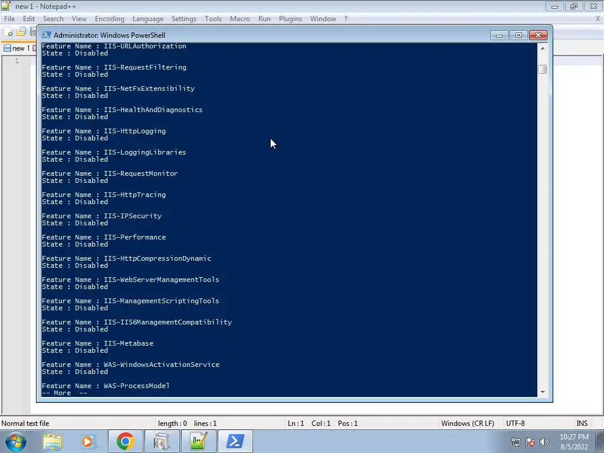Image resolution: width=604 pixels, height=453 pixels.
Task: Click the 'IIS-WebServerManagementTools' feature line
Action: tap(130, 279)
